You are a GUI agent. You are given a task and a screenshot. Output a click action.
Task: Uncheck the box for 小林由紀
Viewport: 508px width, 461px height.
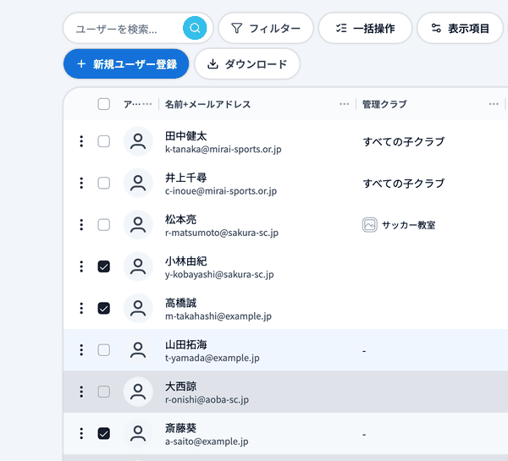[x=103, y=266]
